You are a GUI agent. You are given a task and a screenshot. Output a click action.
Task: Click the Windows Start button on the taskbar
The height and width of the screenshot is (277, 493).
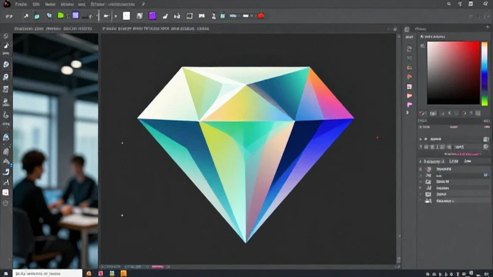tap(6, 273)
